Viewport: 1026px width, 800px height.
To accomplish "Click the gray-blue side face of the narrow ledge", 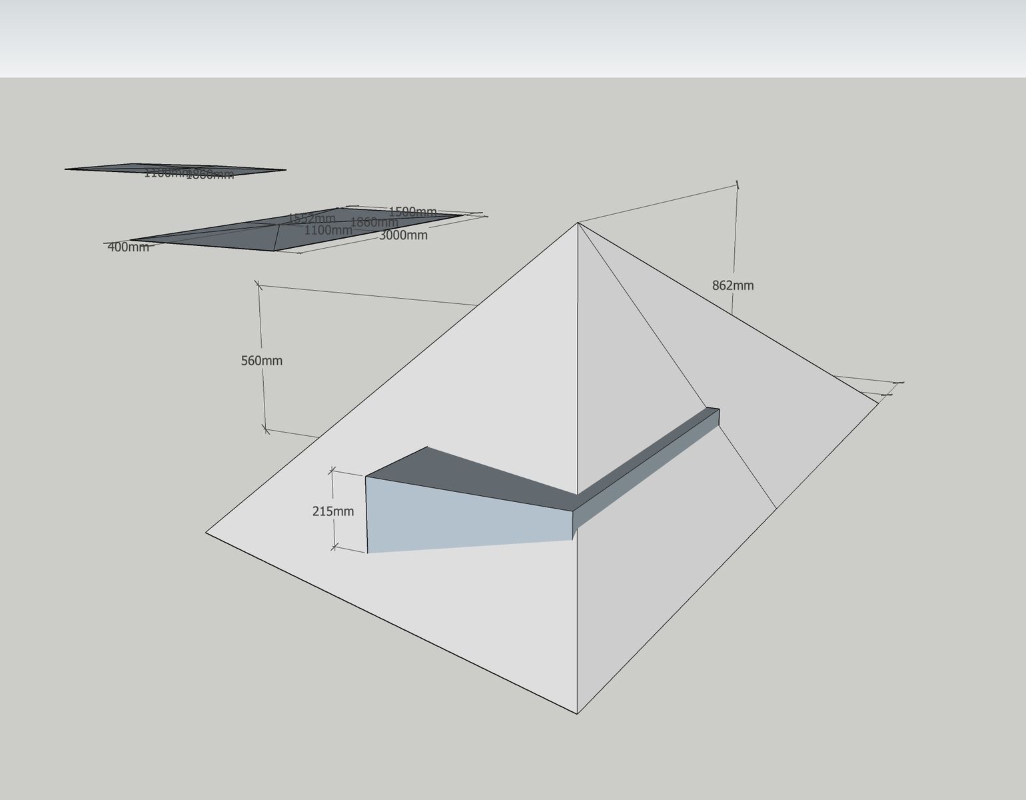I will pyautogui.click(x=646, y=473).
